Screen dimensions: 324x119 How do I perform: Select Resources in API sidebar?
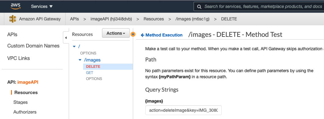click(26, 93)
